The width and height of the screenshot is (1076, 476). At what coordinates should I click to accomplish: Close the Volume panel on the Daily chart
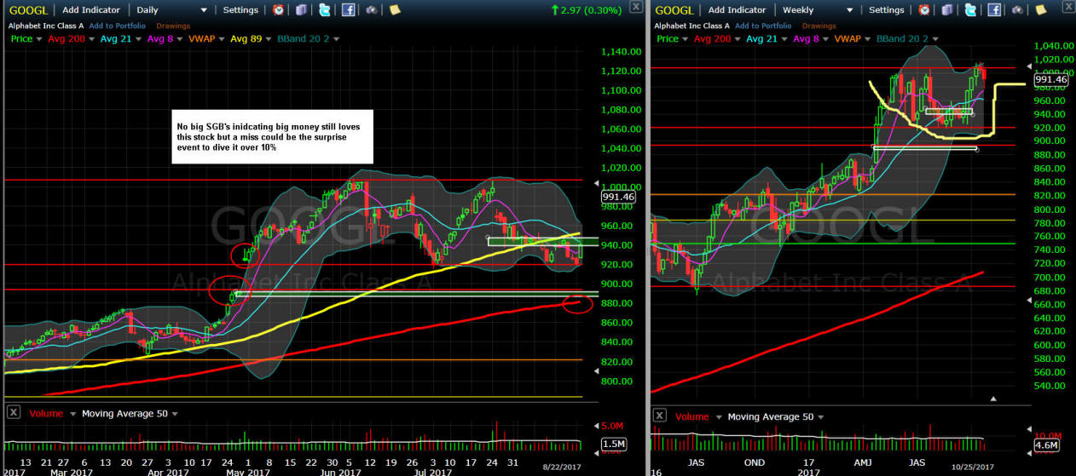point(14,413)
